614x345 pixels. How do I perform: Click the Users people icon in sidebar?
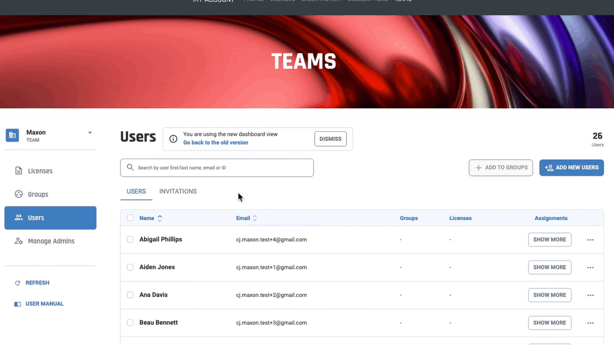[19, 218]
